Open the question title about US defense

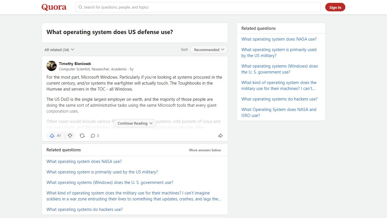pos(110,32)
